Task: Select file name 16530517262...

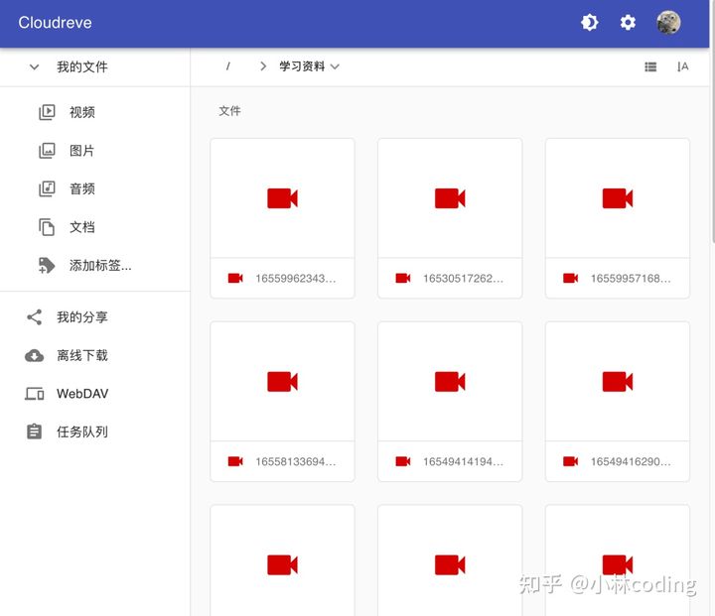Action: click(x=464, y=279)
